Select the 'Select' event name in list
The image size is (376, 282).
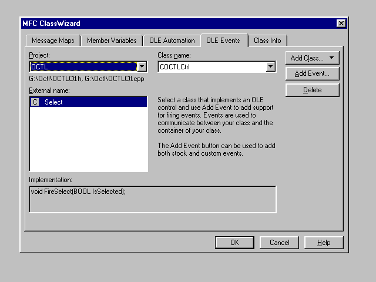click(54, 102)
